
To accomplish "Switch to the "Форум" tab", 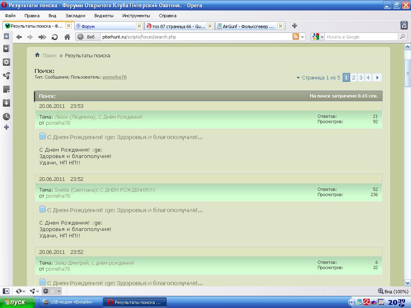I will tap(108, 26).
